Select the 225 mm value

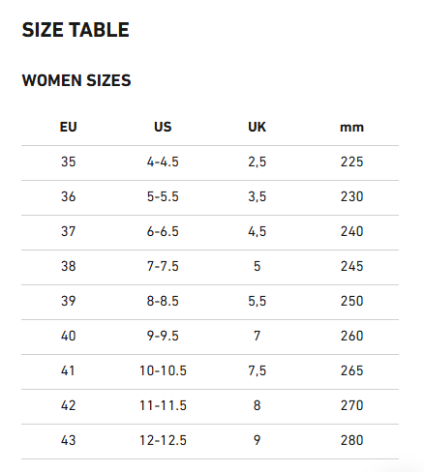point(352,162)
